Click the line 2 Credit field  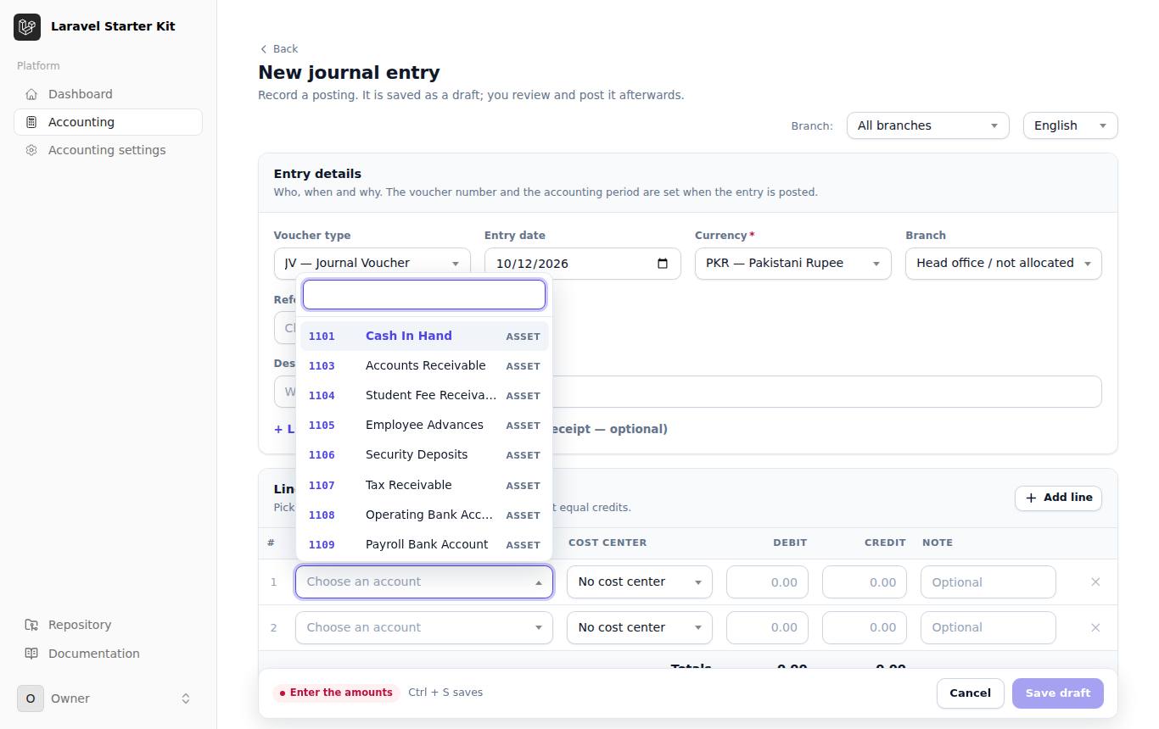pyautogui.click(x=865, y=627)
